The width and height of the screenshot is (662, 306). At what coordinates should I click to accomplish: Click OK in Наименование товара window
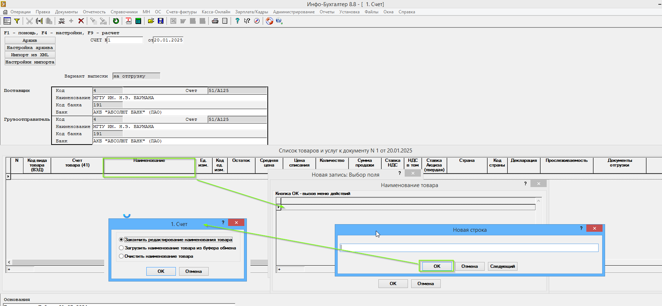pyautogui.click(x=393, y=284)
